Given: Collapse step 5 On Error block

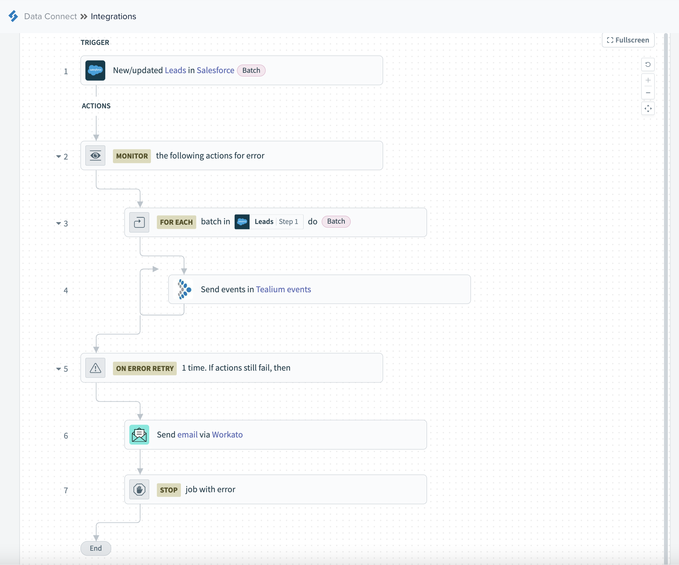Looking at the screenshot, I should (x=59, y=369).
